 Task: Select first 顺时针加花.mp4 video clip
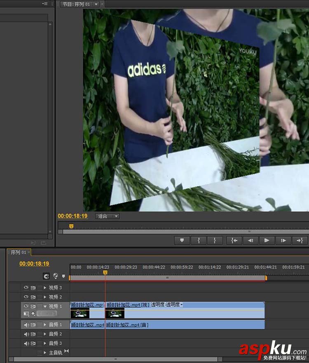pos(87,310)
